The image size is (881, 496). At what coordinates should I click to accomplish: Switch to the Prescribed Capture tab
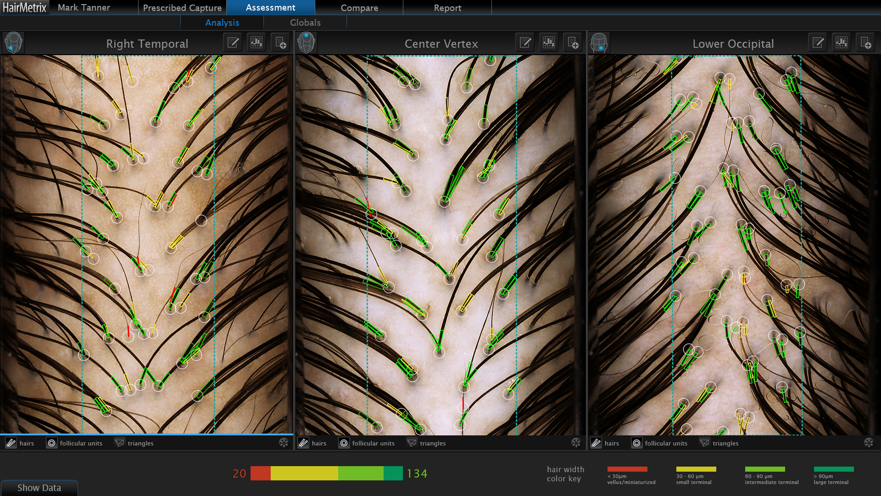click(x=182, y=7)
